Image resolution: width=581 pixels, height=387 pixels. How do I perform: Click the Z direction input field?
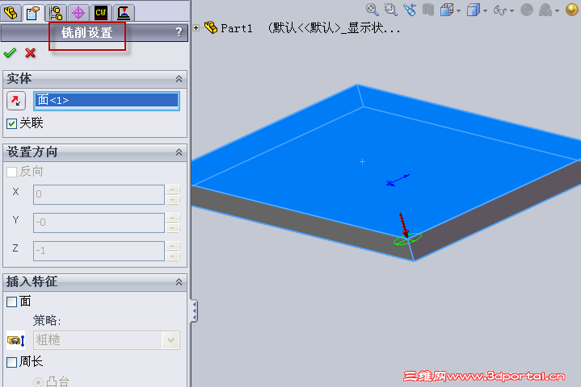click(x=99, y=251)
